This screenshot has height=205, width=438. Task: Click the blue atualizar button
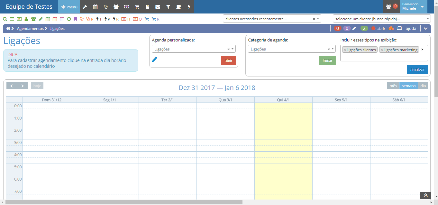(x=417, y=69)
